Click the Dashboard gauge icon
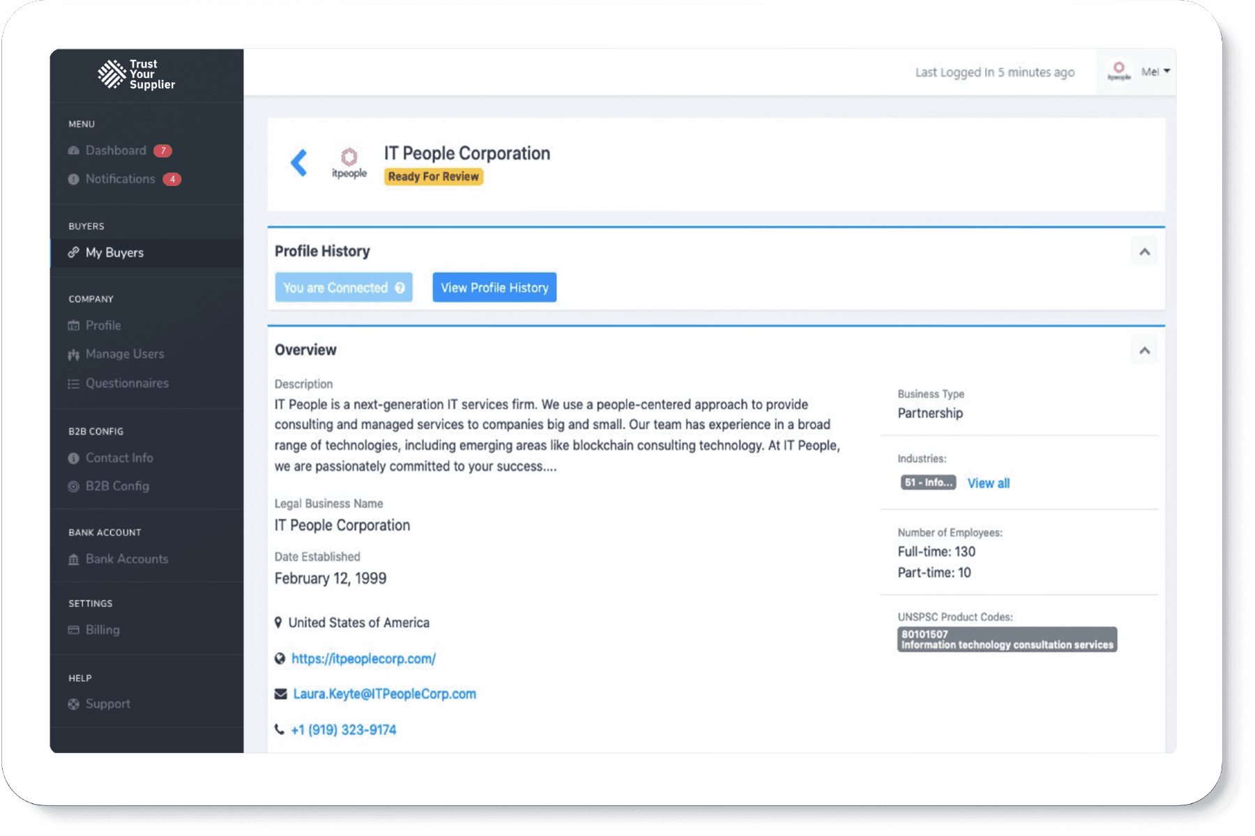The height and width of the screenshot is (836, 1255). (x=74, y=150)
